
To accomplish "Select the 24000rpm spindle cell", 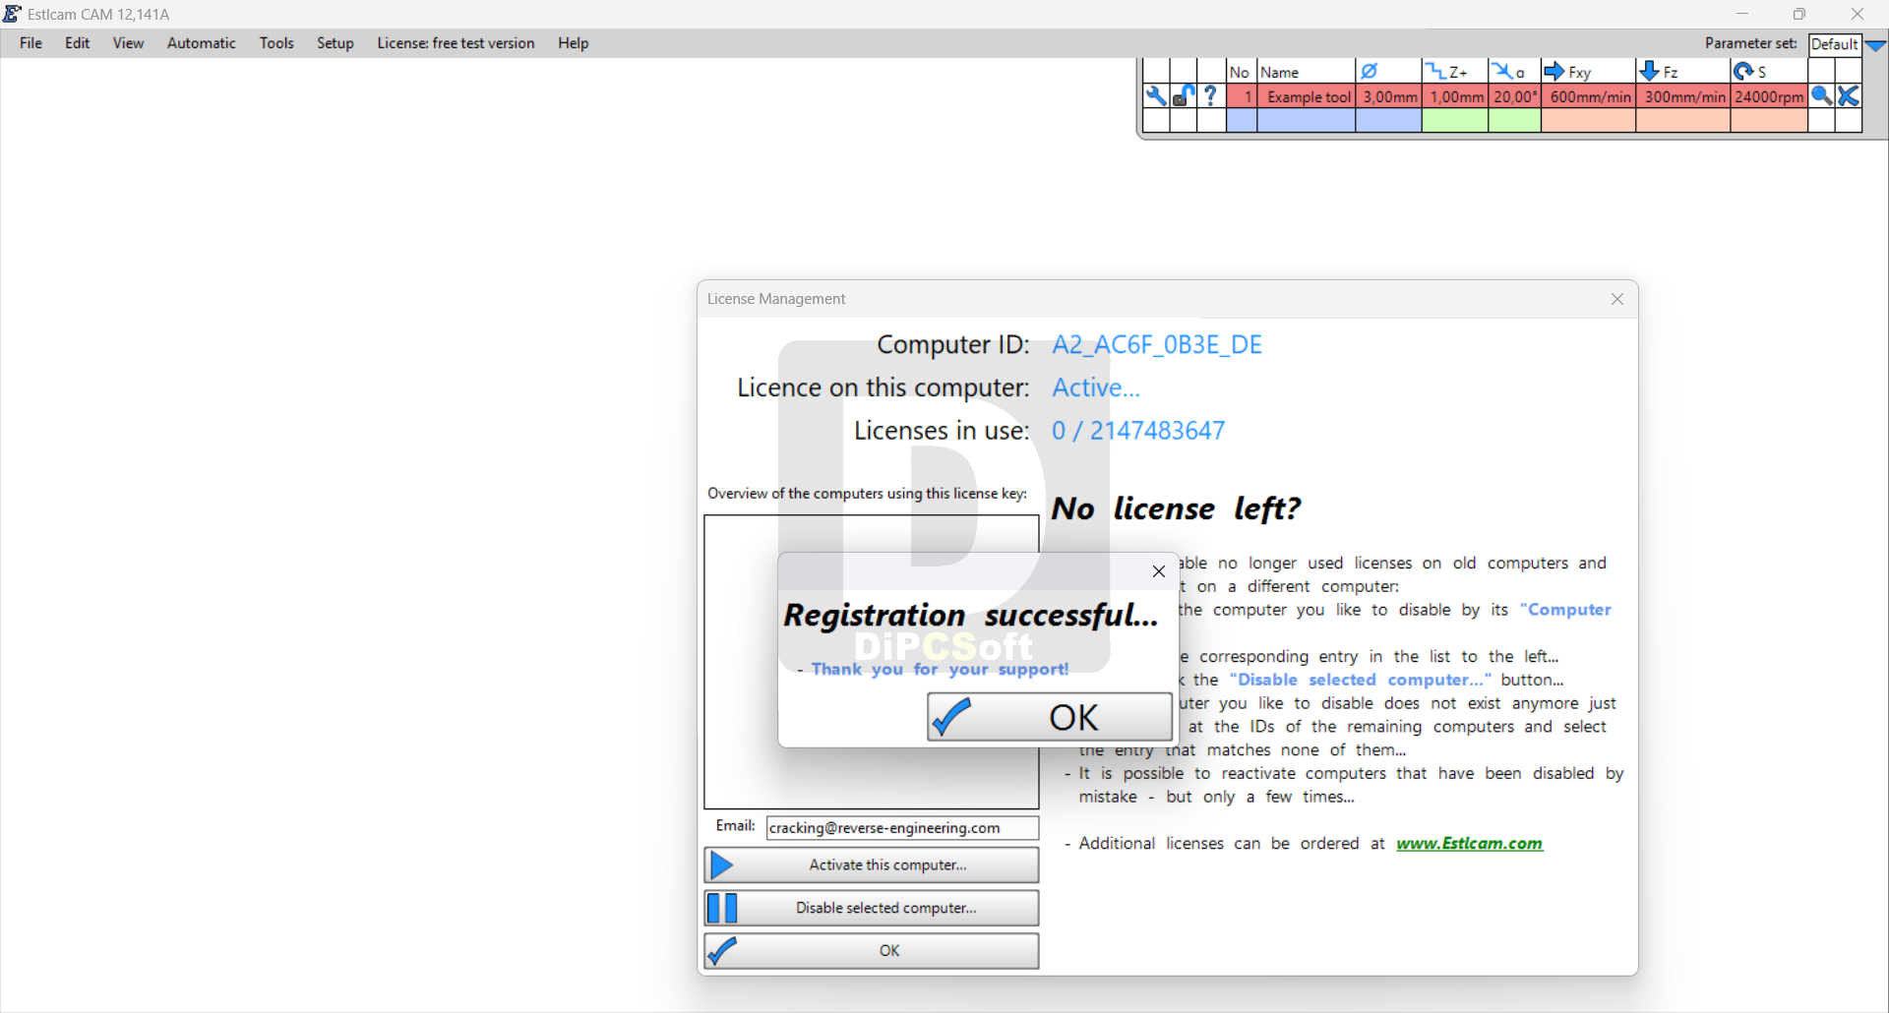I will click(1769, 96).
